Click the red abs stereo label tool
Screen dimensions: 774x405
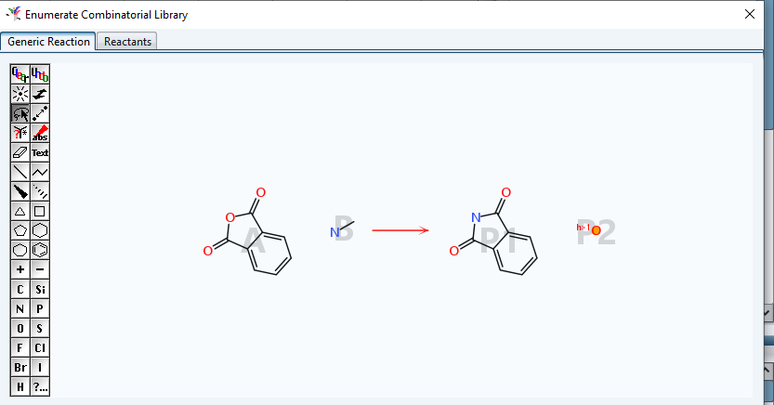click(40, 133)
